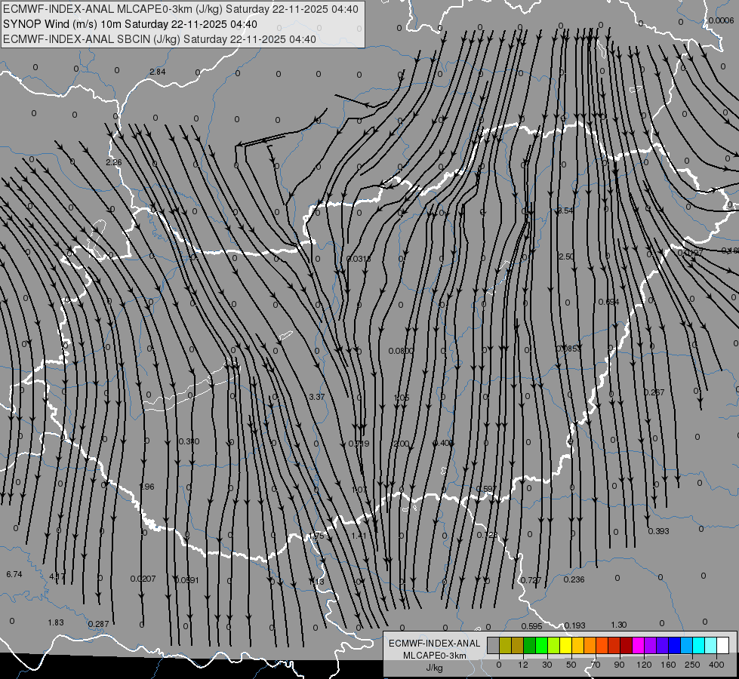Click the pure yellow legend swatch
Screen dimensions: 739x679
(x=565, y=645)
